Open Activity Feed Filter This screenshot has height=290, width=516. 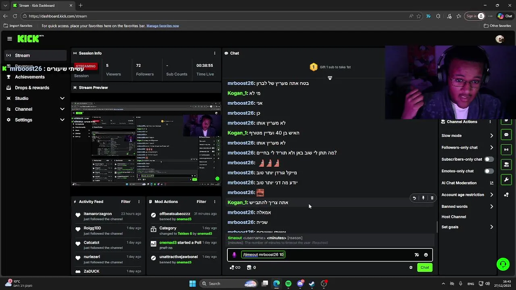click(126, 202)
